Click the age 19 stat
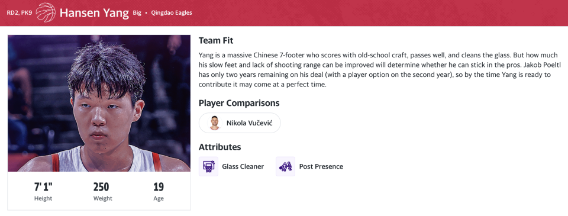 coord(159,187)
